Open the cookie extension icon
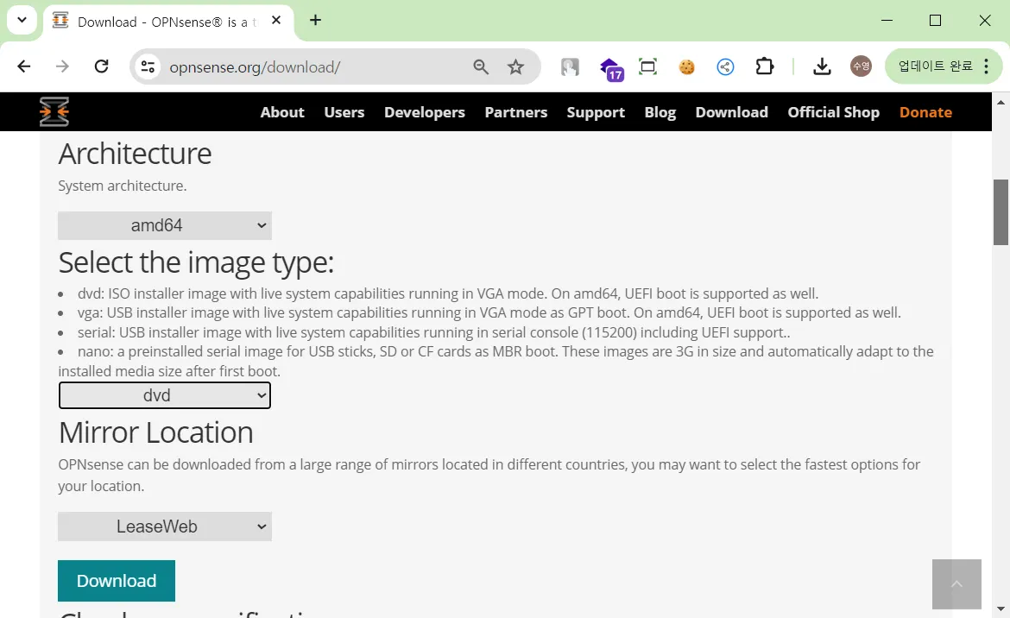 click(x=686, y=66)
